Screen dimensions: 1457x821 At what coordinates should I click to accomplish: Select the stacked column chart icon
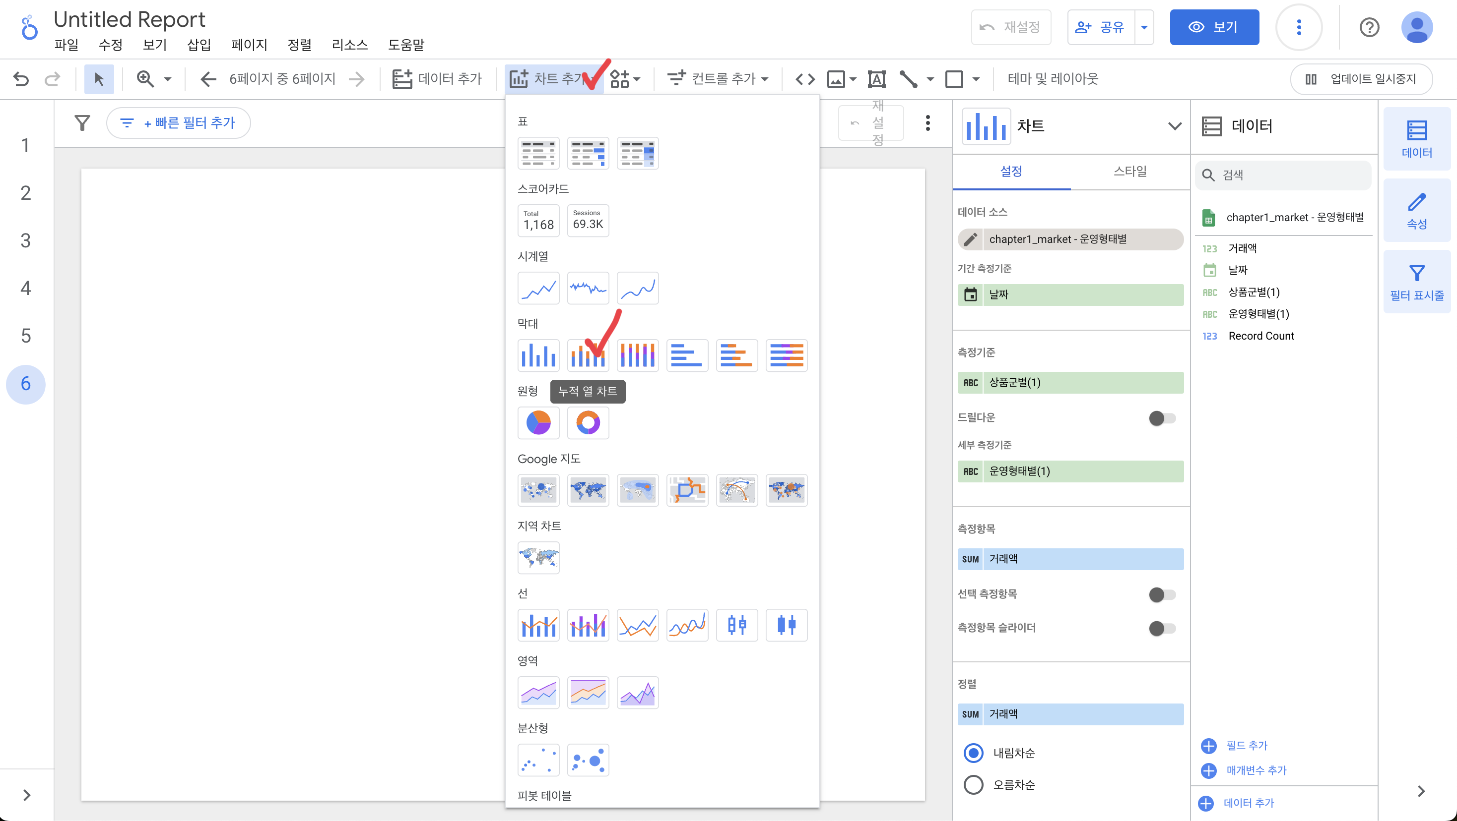tap(588, 355)
